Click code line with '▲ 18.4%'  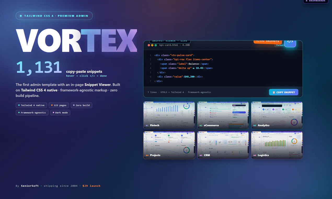click(186, 68)
